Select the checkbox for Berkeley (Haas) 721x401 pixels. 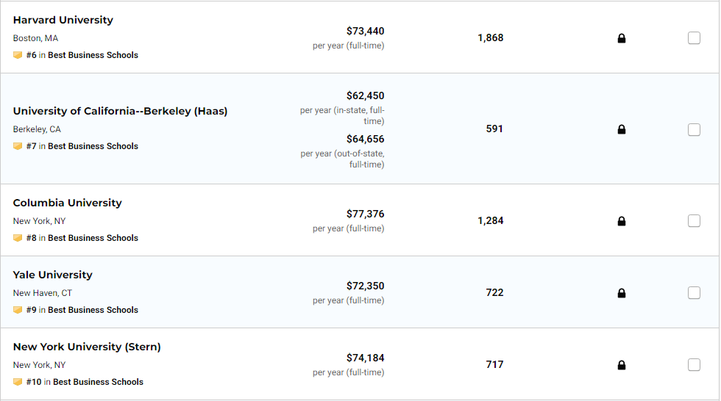tap(694, 129)
